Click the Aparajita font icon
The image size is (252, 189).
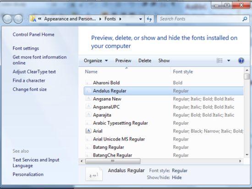tap(88, 115)
